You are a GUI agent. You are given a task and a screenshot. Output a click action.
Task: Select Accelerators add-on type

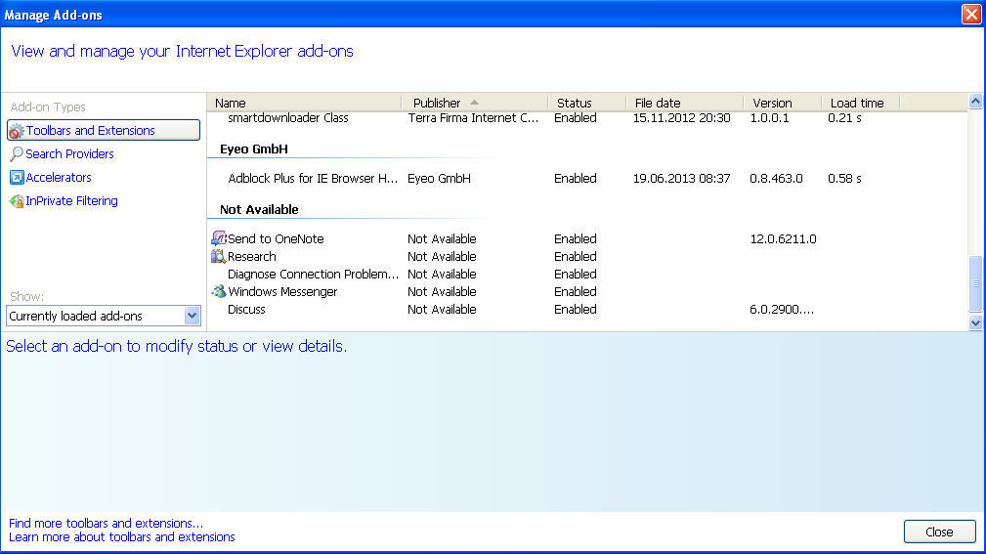click(50, 177)
